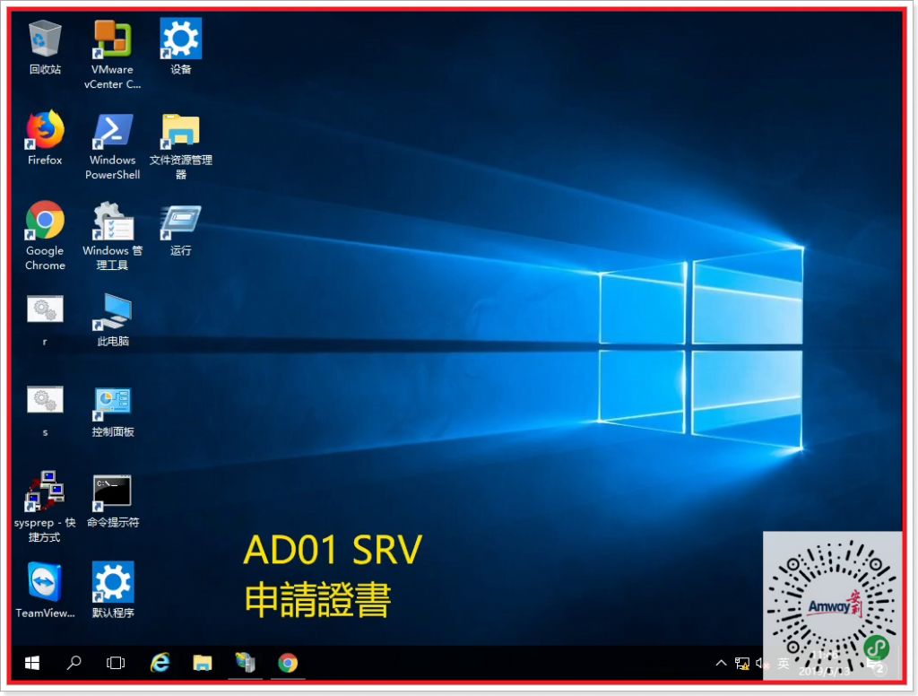
Task: Expand the hidden system tray icons chevron
Action: pos(721,664)
